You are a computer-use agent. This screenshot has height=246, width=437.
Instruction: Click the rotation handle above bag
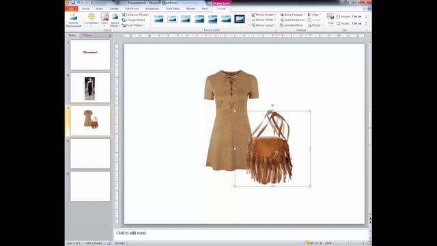pos(272,105)
